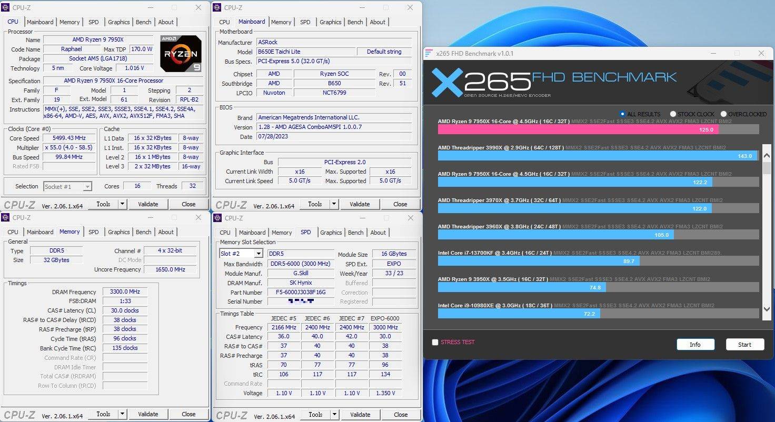
Task: Click the CPU-Z app icon in top-left window
Action: (6, 7)
